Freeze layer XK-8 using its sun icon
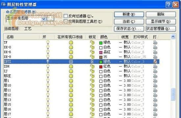Image resolution: width=181 pixels, height=118 pixels. point(71,57)
